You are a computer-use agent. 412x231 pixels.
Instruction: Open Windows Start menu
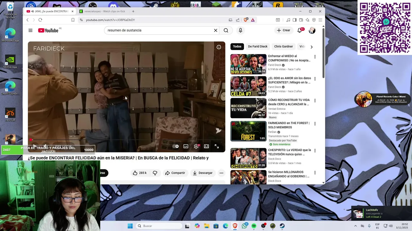click(x=130, y=226)
